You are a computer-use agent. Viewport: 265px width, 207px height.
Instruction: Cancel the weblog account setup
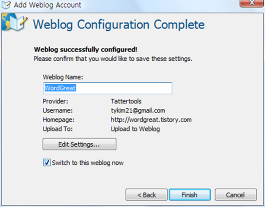(235, 195)
